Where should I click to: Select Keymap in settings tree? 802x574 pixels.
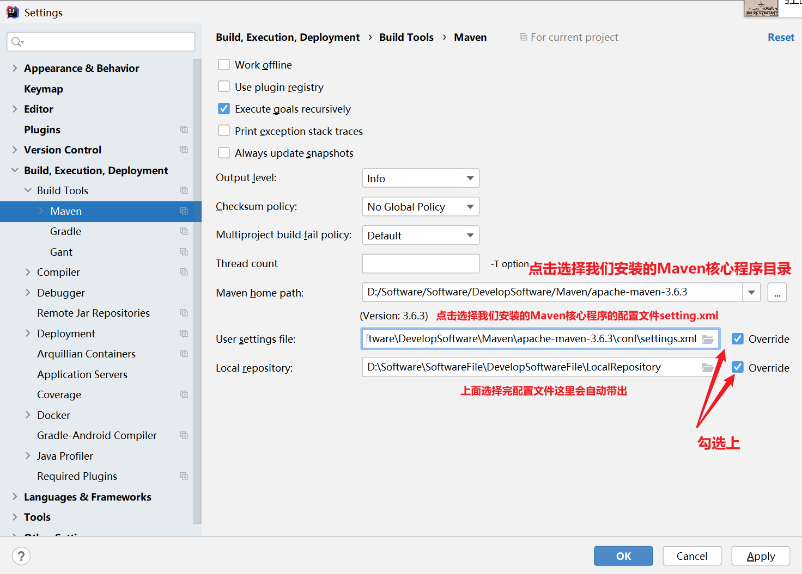tap(44, 89)
